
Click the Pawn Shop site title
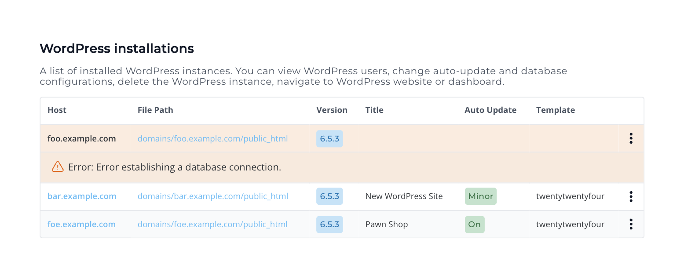tap(386, 224)
